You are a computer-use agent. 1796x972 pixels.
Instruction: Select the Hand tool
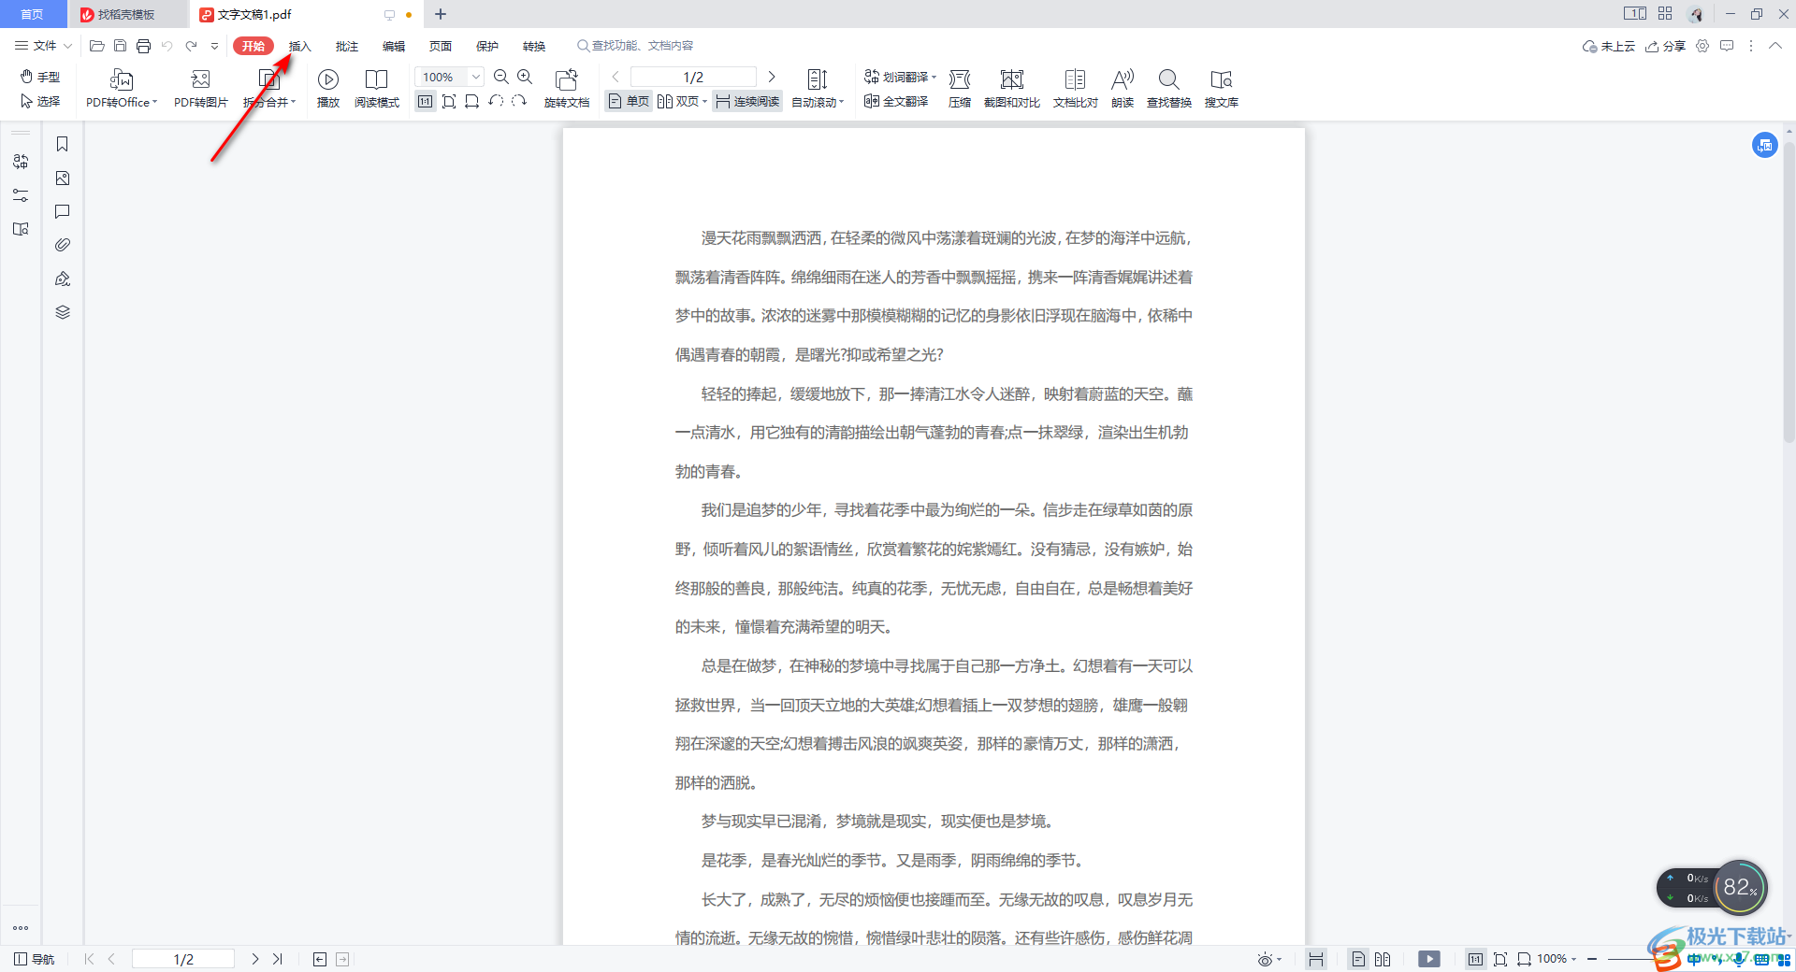(x=40, y=77)
